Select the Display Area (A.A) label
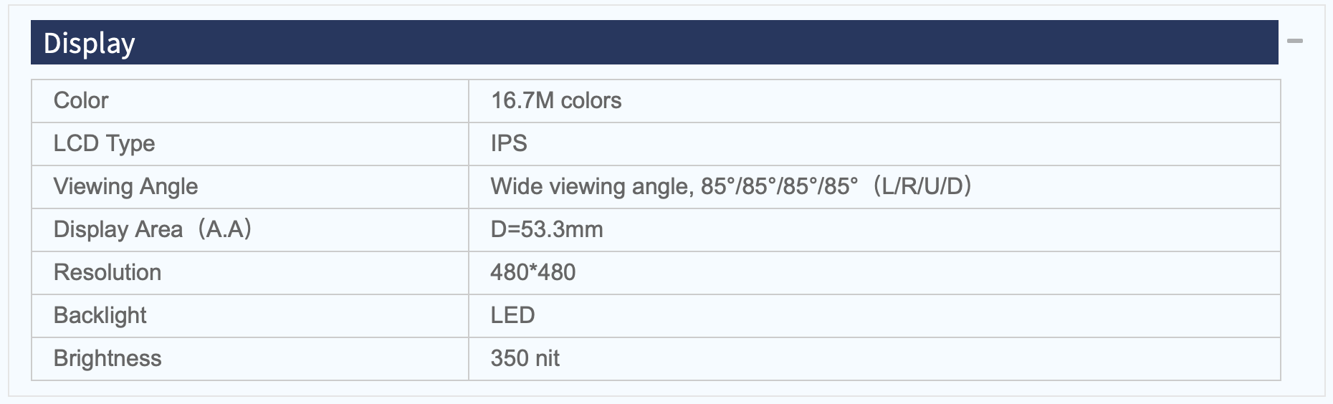Viewport: 1333px width, 404px height. coord(153,229)
